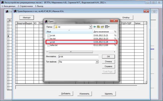Select file jiv.txt
Image resolution: width=163 pixels, height=101 pixels.
[x=53, y=35]
